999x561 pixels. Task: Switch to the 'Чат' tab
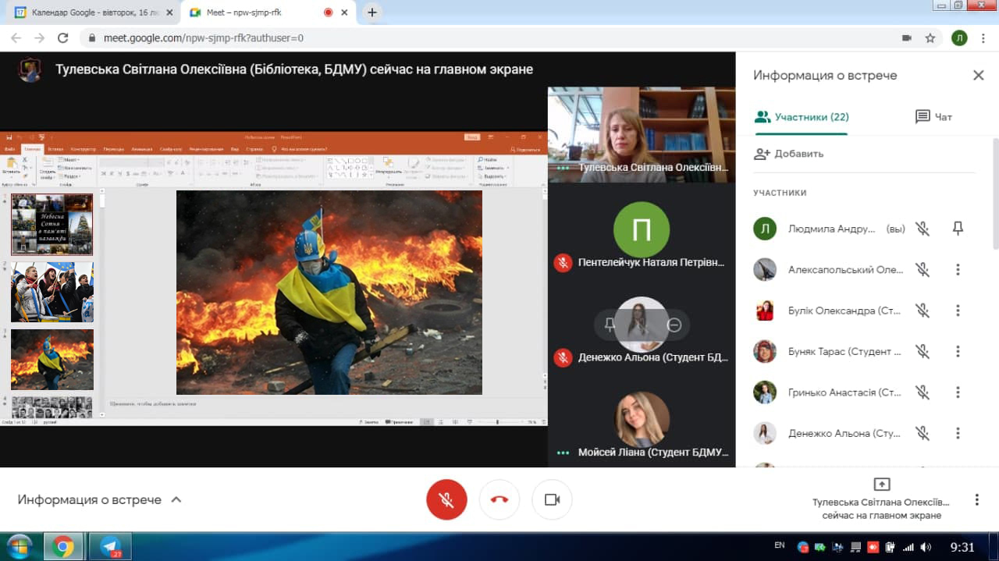coord(933,117)
